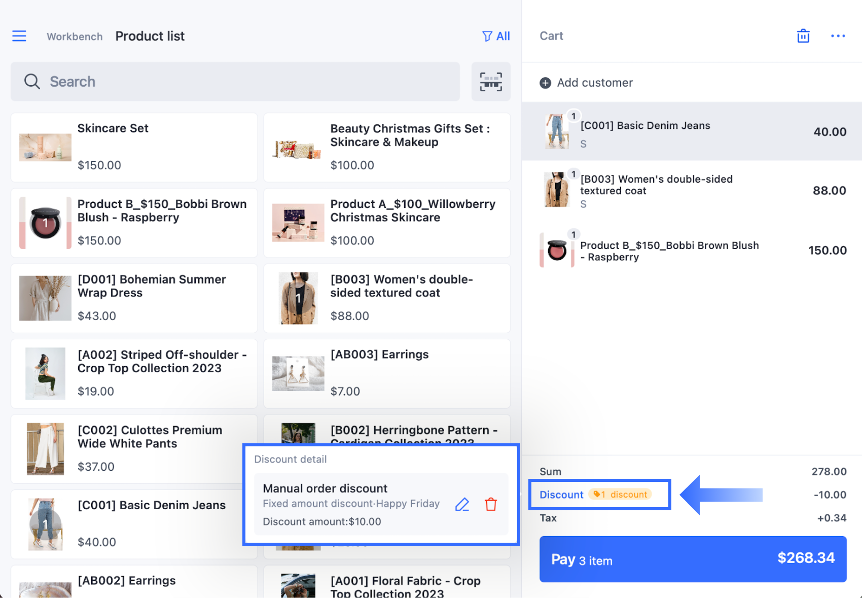Delete the manual order discount
862x598 pixels.
[x=491, y=504]
